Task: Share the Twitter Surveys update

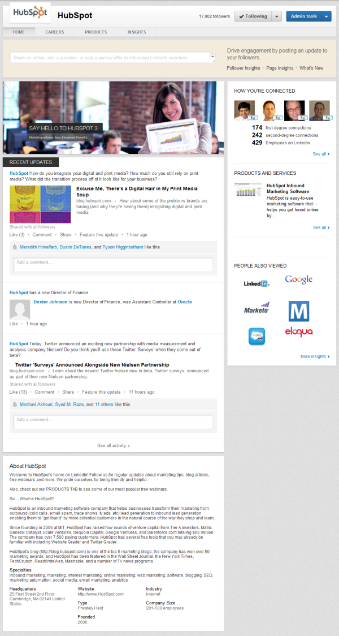Action: 68,392
